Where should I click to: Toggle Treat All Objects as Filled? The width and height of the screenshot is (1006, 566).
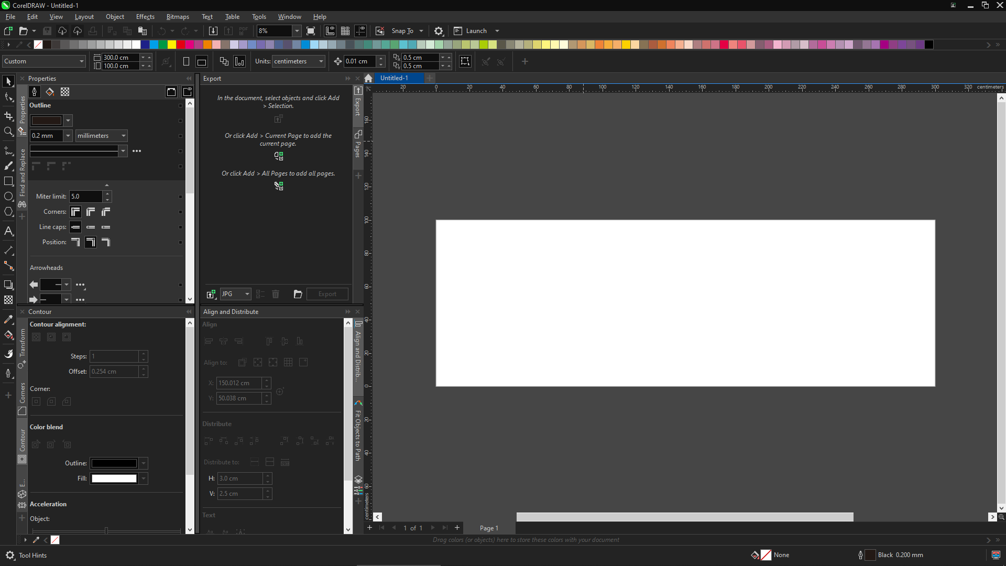[465, 61]
